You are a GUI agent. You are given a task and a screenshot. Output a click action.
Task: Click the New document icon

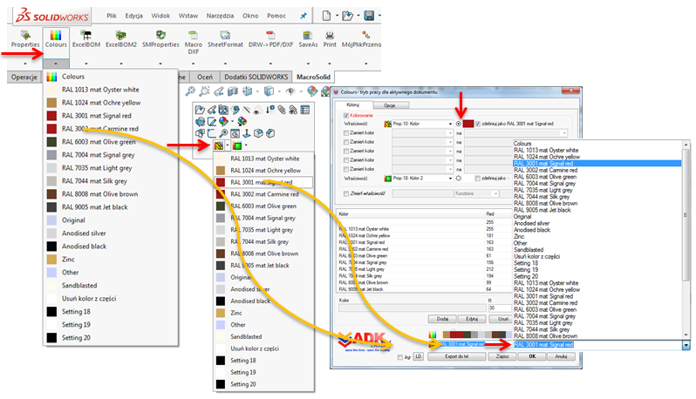(326, 16)
